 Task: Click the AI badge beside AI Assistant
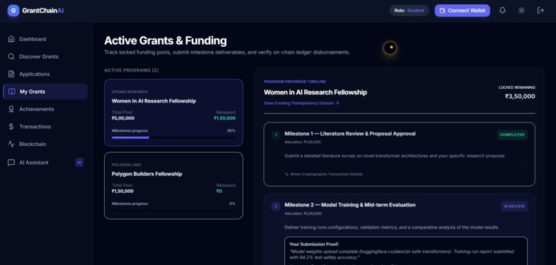[x=79, y=162]
